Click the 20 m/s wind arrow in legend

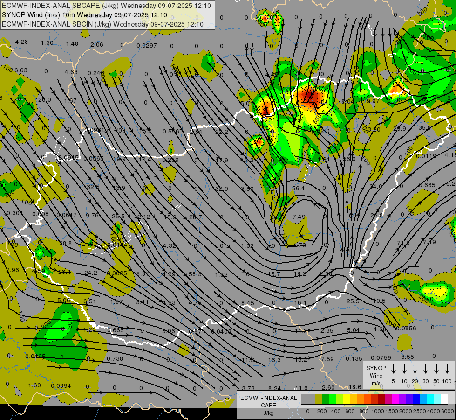click(x=415, y=369)
